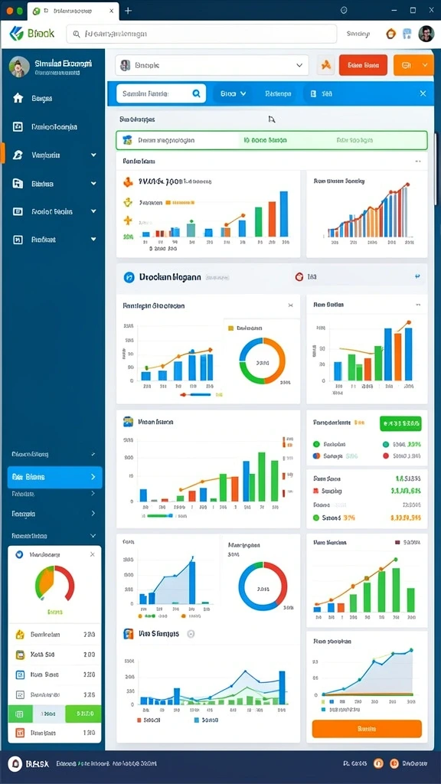Switch to the active browser tab
Image resolution: width=441 pixels, height=784 pixels.
click(73, 11)
